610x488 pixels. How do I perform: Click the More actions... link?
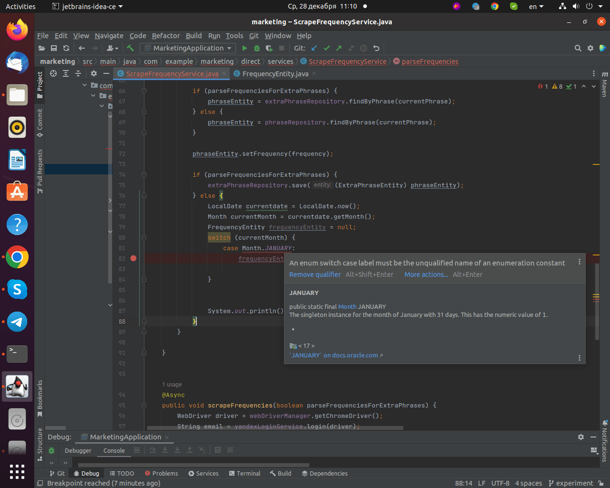[x=426, y=274]
